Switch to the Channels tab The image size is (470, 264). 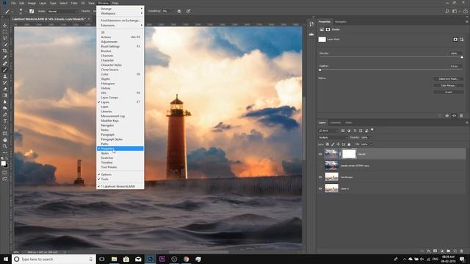[x=336, y=122]
